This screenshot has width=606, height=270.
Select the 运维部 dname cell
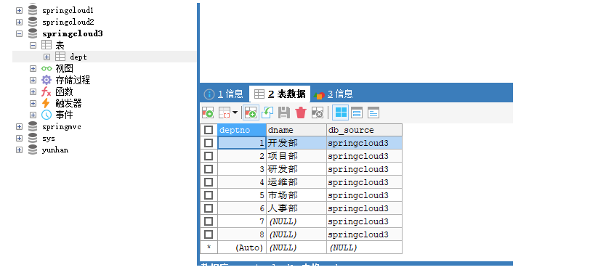click(296, 182)
